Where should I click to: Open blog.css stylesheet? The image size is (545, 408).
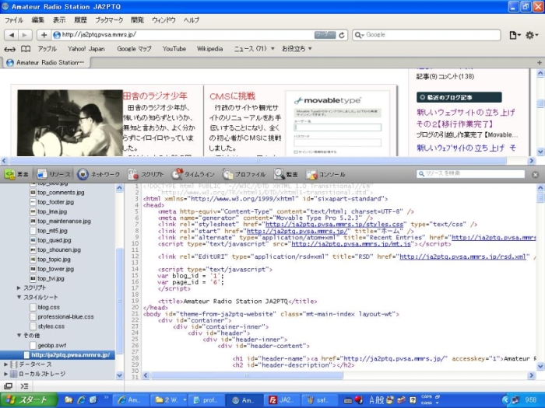48,307
